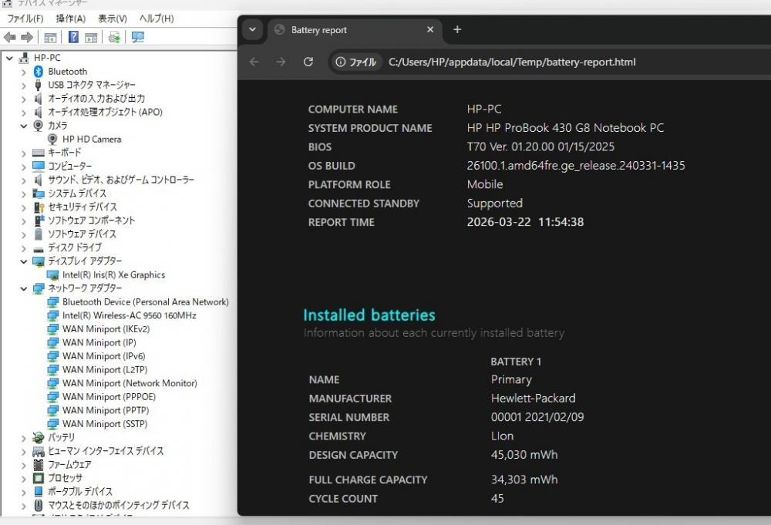Open the ヘルプ(H) menu

click(x=156, y=19)
